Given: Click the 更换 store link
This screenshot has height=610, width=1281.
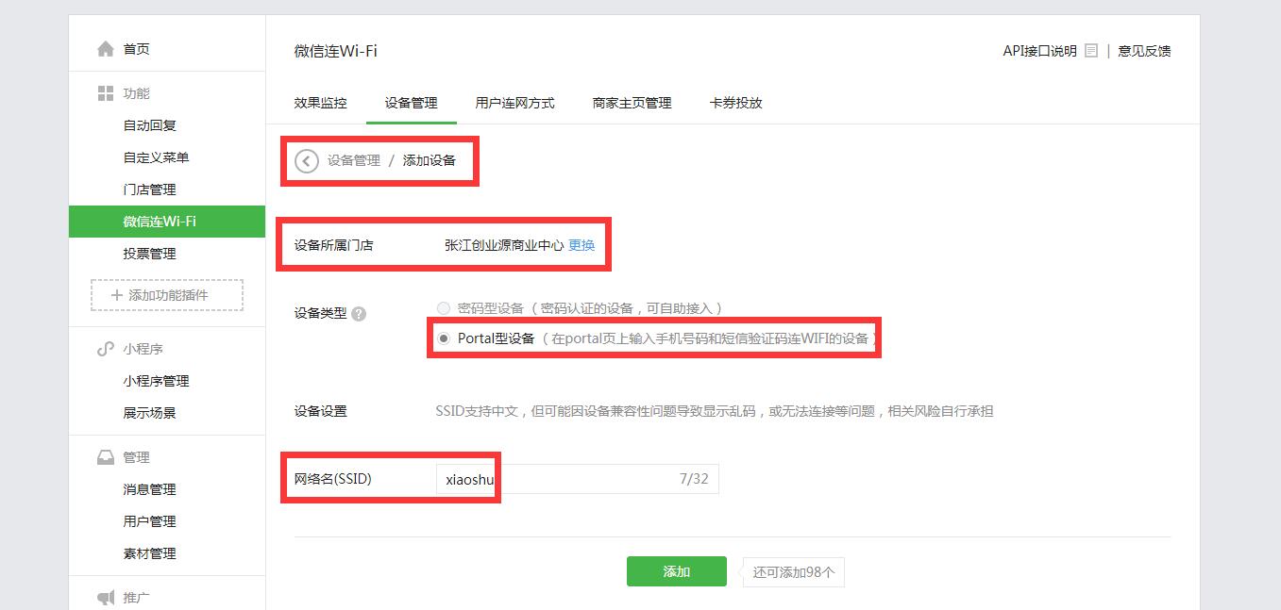Looking at the screenshot, I should pos(582,245).
